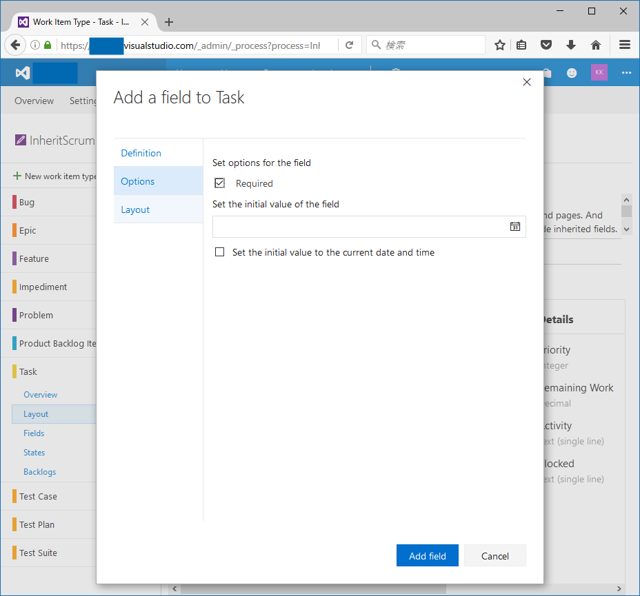640x596 pixels.
Task: Open the Pocket save icon
Action: (x=546, y=45)
